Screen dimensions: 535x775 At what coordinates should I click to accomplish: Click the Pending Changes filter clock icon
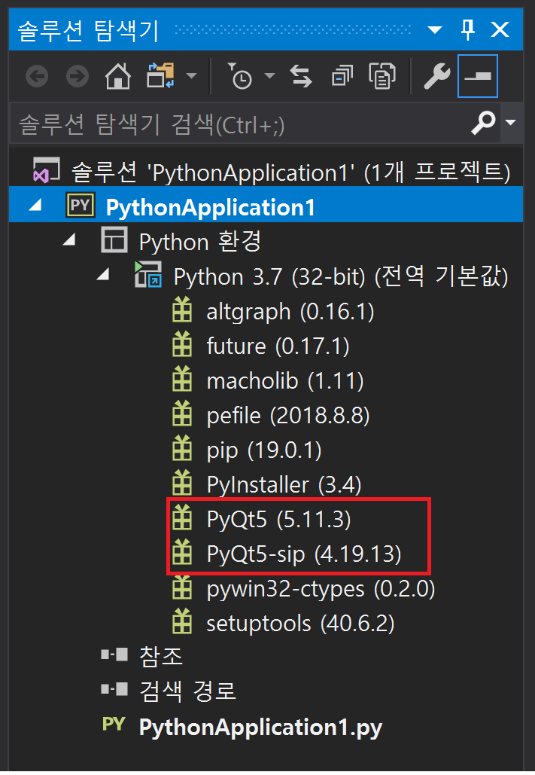(239, 76)
